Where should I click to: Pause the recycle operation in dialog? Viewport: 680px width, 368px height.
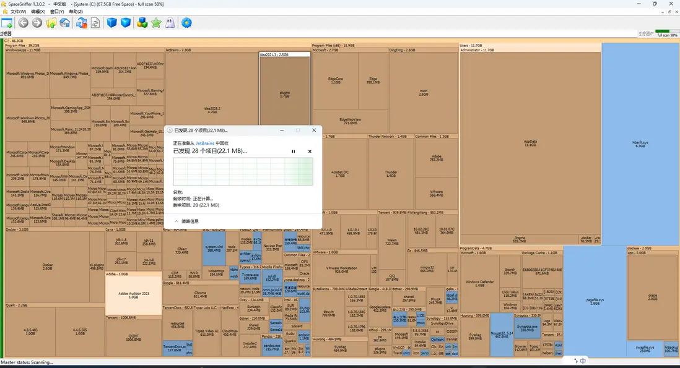(x=293, y=152)
